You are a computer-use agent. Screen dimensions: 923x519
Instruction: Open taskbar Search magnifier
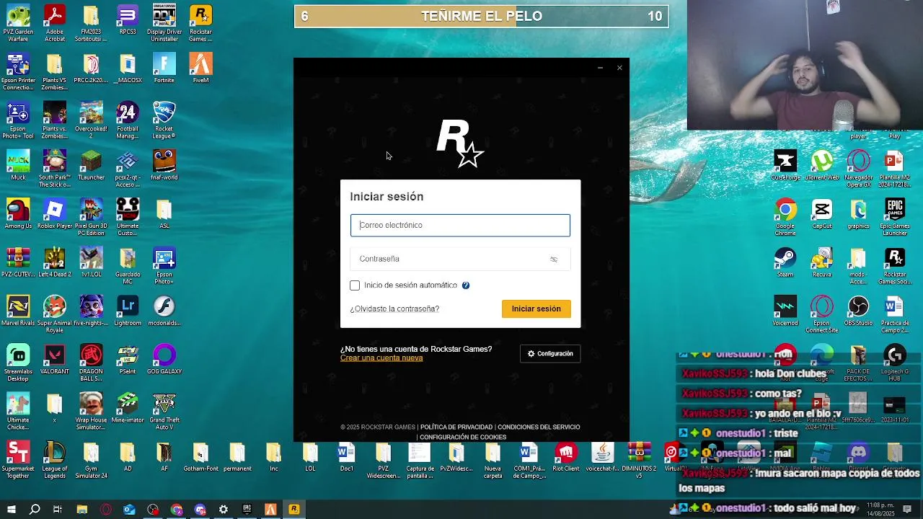tap(34, 510)
